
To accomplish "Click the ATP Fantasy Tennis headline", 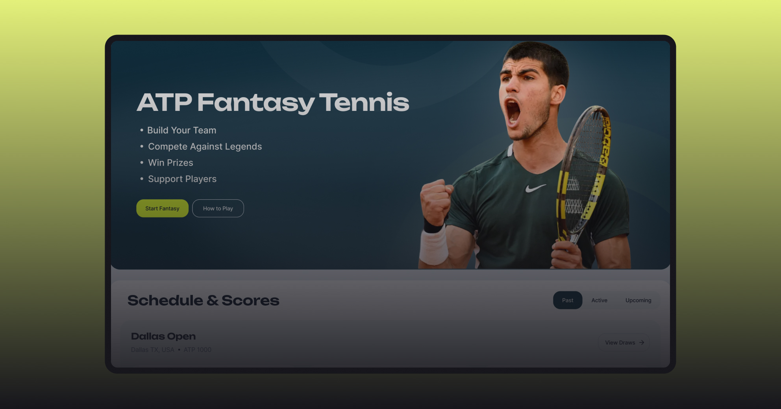I will (273, 102).
